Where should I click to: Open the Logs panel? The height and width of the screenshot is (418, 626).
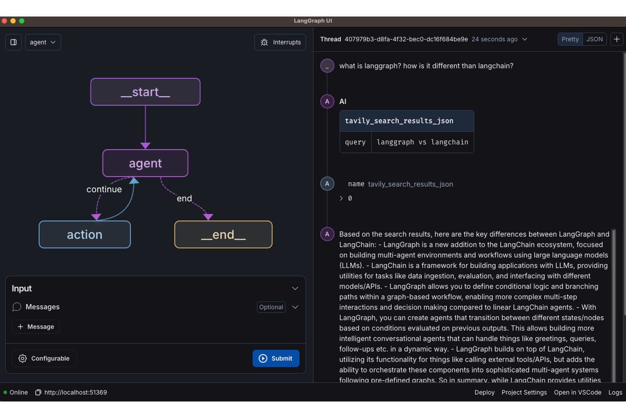[615, 393]
